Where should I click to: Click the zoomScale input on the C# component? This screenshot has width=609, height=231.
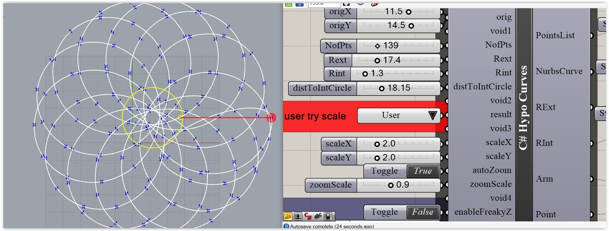[x=490, y=184]
